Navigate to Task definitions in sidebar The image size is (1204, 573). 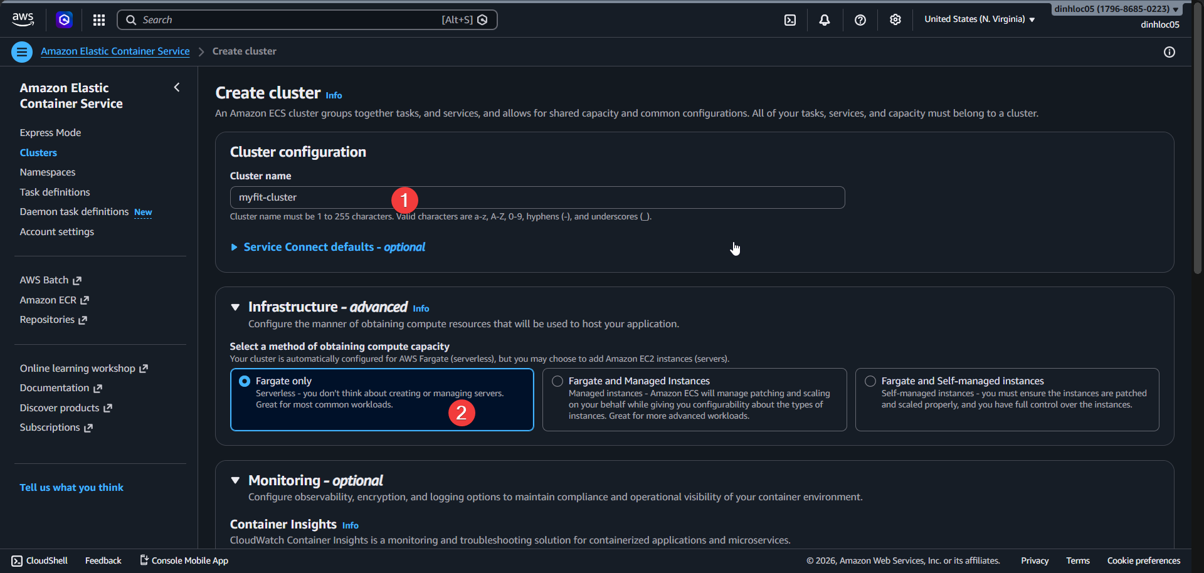55,192
